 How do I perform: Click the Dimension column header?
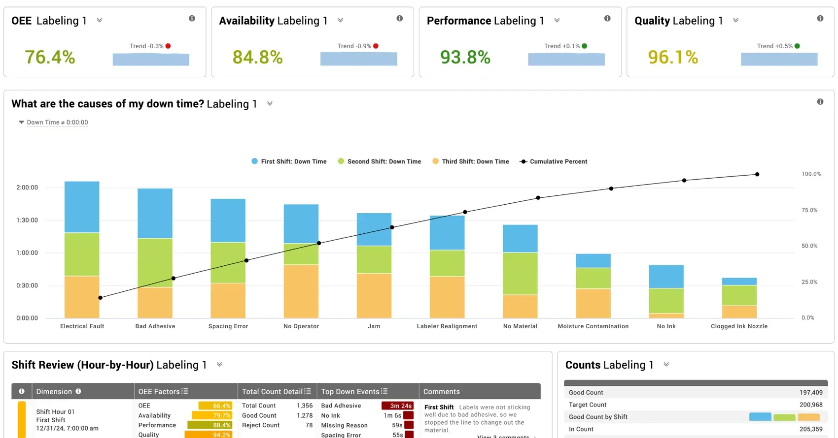pyautogui.click(x=83, y=391)
